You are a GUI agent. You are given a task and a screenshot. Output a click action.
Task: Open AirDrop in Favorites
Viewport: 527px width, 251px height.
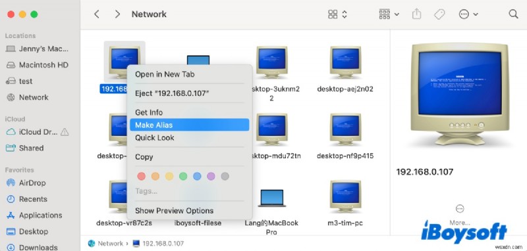[x=26, y=183]
